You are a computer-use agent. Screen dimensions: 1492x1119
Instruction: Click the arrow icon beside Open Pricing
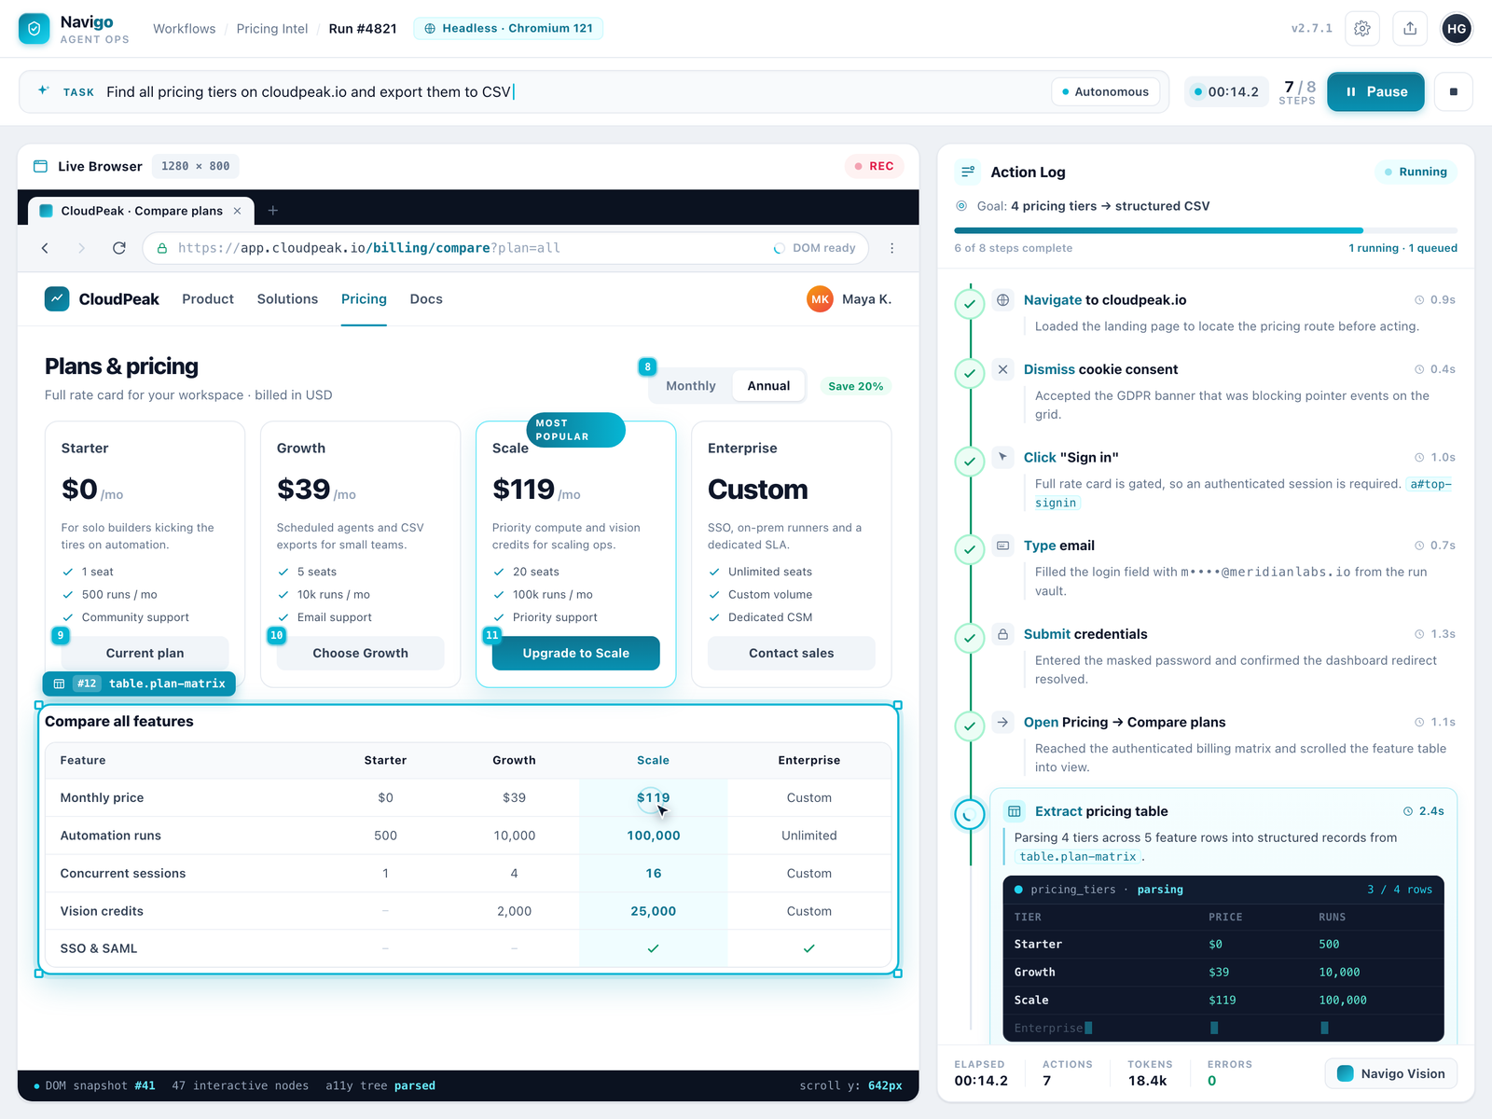1003,722
